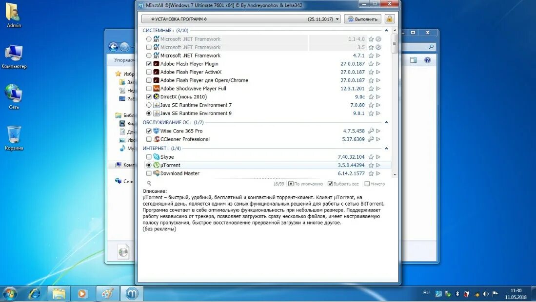The height and width of the screenshot is (302, 536).
Task: Click the star icon for Adobe Shockwave Player Full
Action: coord(371,89)
